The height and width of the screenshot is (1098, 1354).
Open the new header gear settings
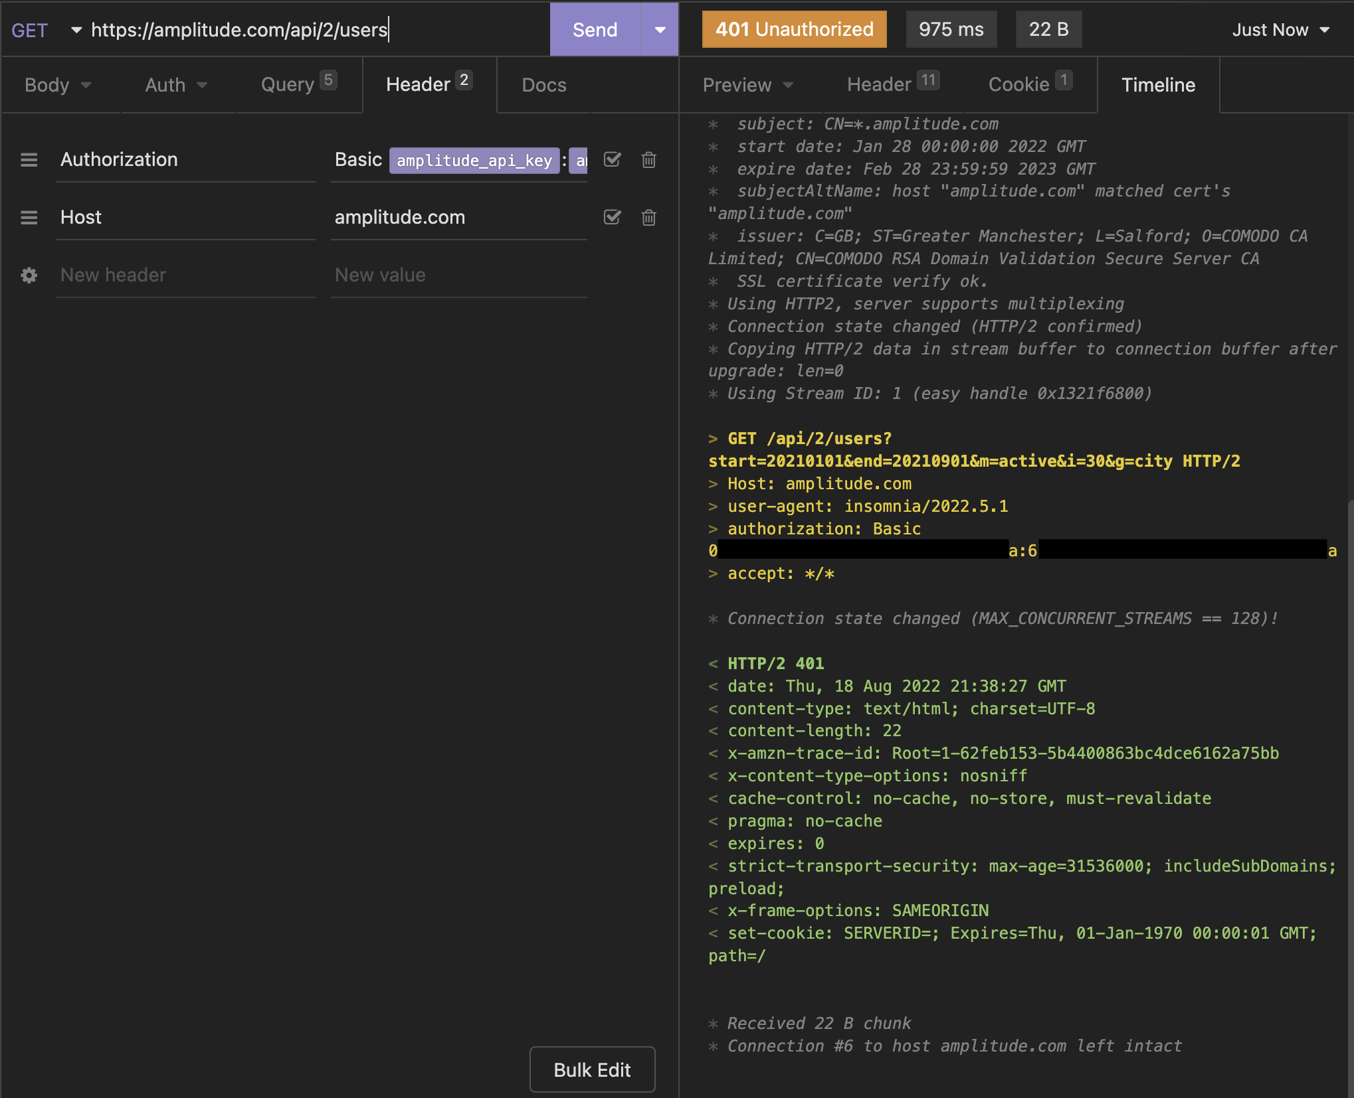(x=29, y=275)
